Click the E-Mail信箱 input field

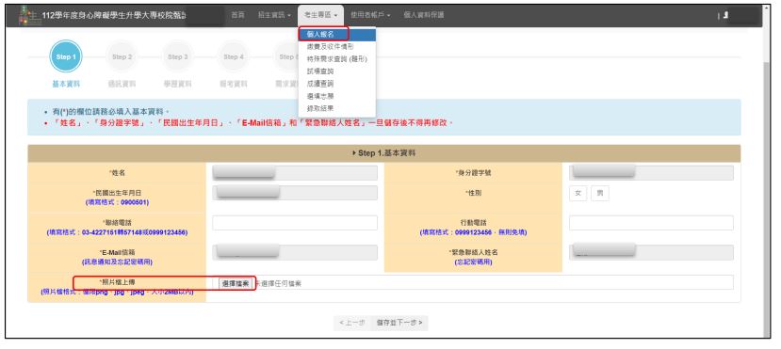click(295, 252)
